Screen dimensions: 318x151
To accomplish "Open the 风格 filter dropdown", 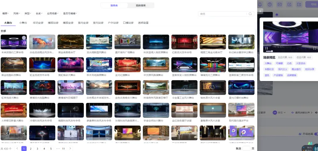I will [x=17, y=14].
